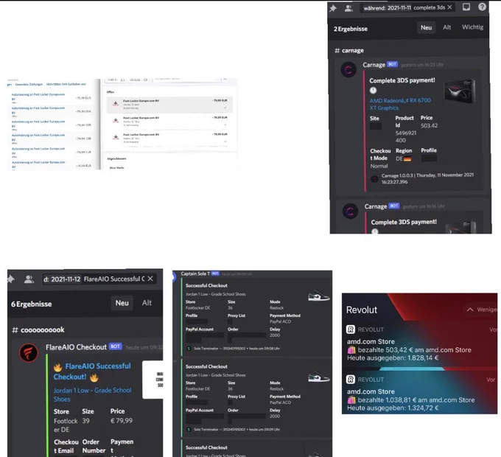Click the Sole Terminator footer icon at 09:09 Uhr

tap(189, 430)
